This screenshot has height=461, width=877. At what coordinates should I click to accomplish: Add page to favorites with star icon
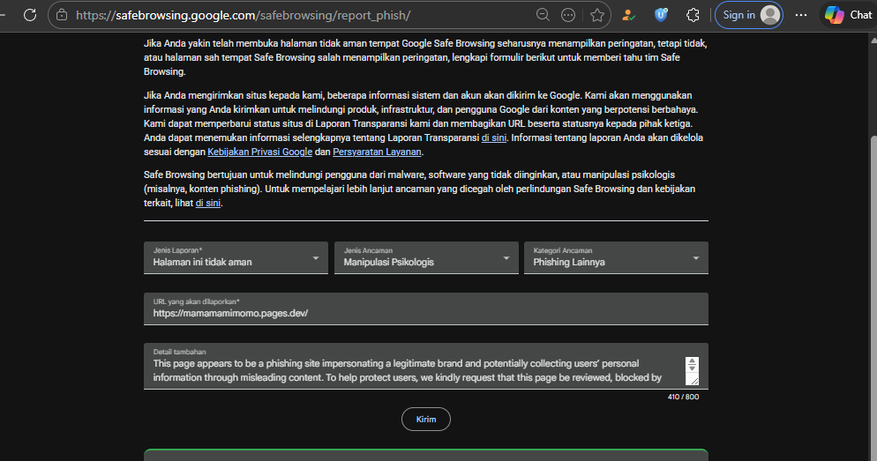pyautogui.click(x=597, y=15)
